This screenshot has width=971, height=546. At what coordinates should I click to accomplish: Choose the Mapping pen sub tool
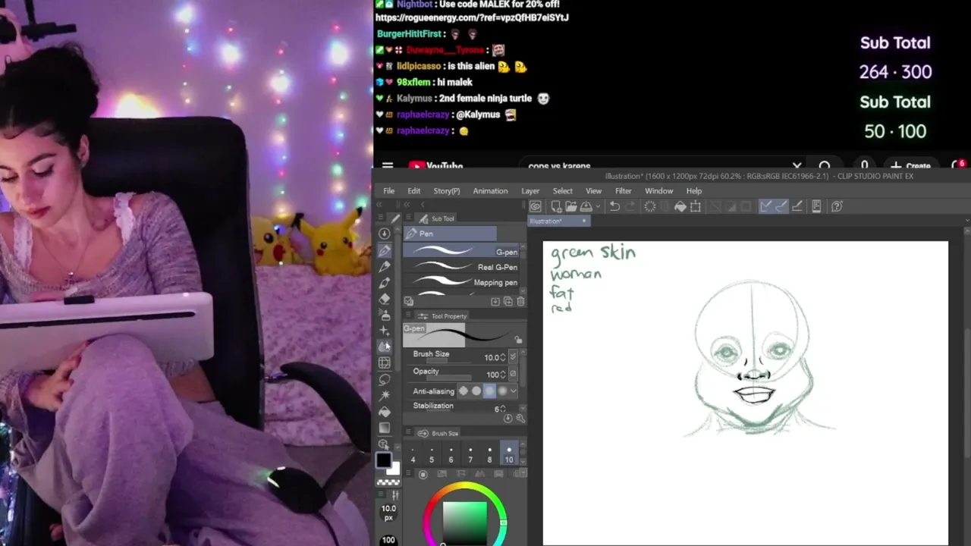460,282
